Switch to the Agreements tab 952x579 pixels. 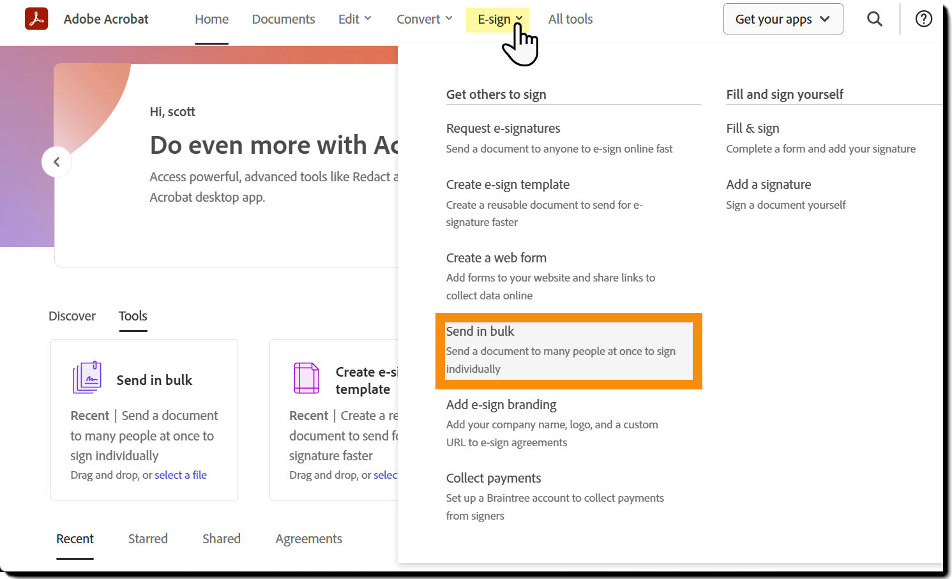(x=308, y=539)
